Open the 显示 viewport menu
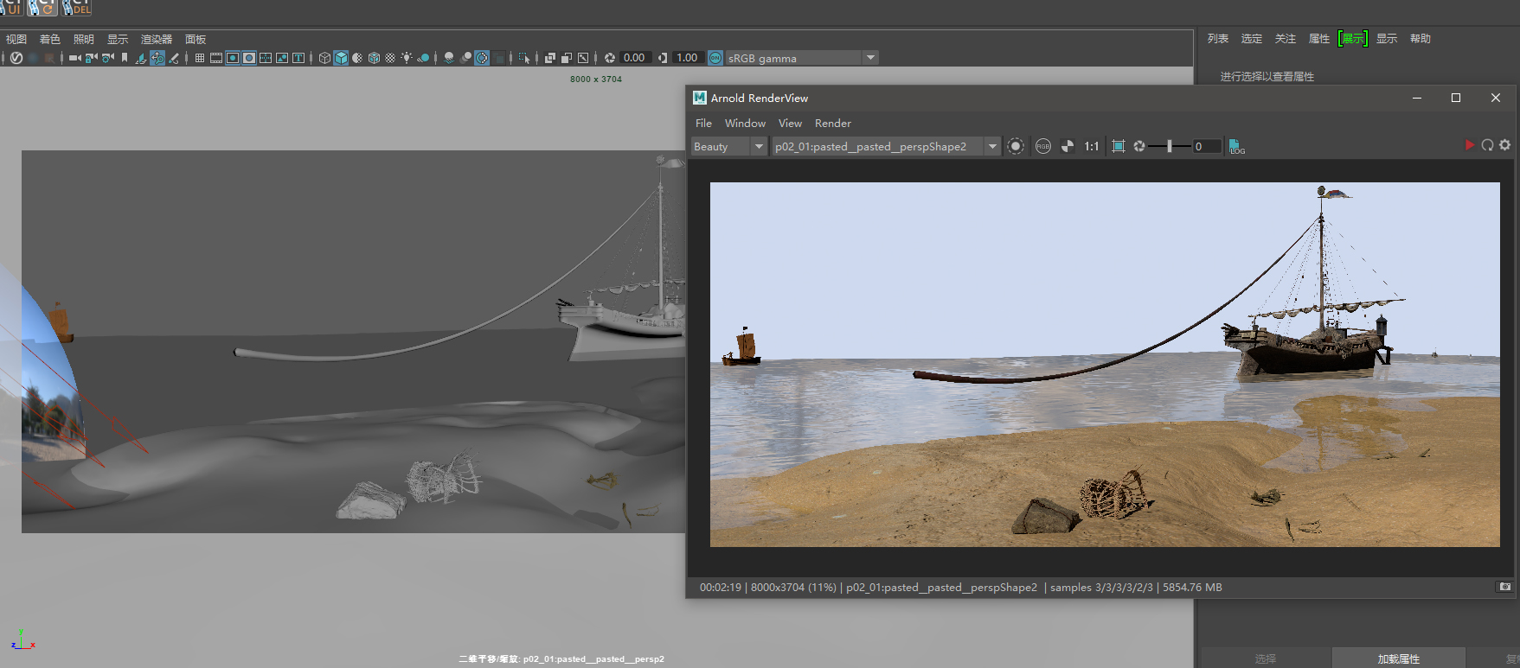This screenshot has height=668, width=1520. click(x=118, y=39)
